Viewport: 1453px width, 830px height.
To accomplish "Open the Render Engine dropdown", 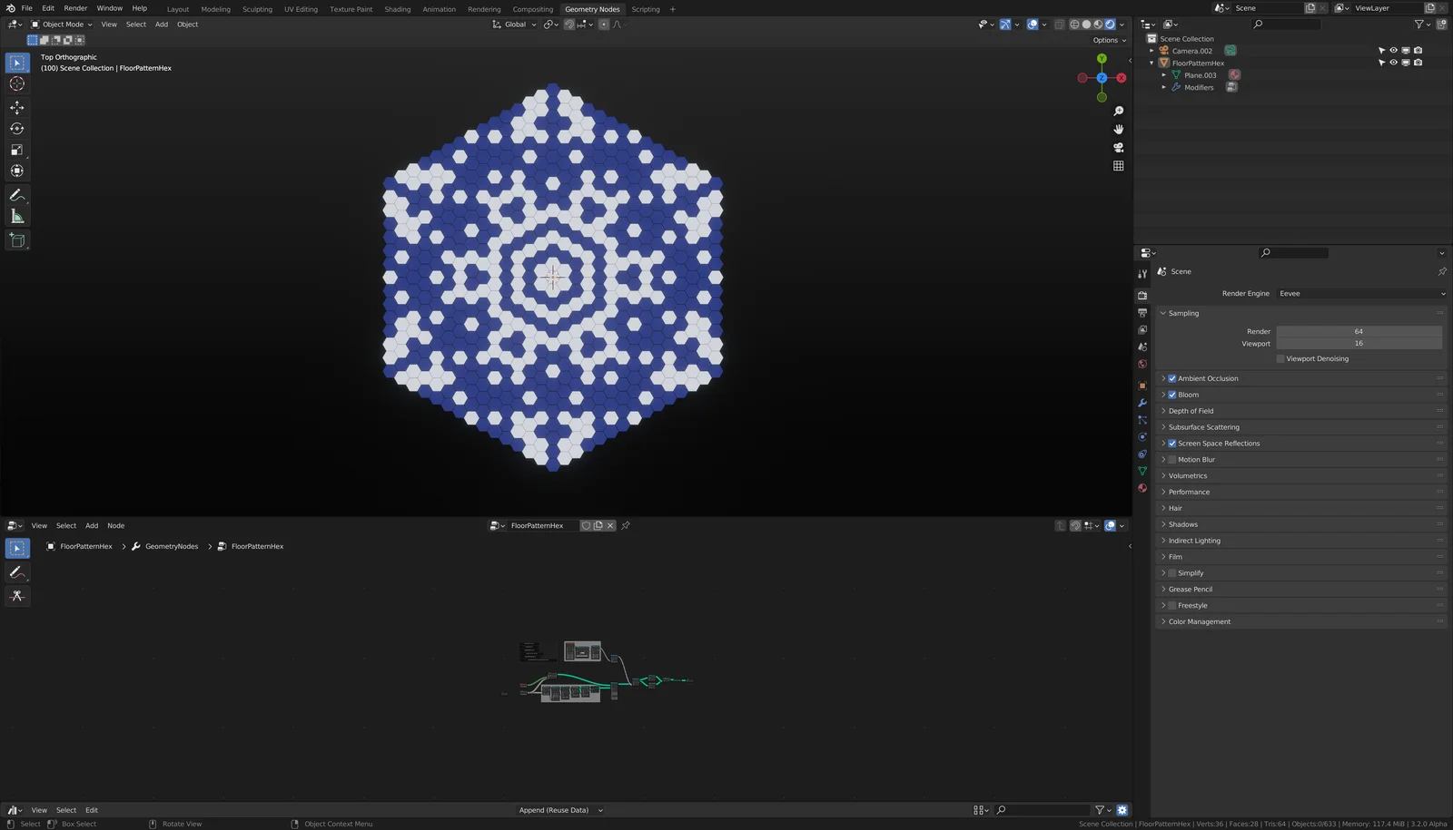I will [1359, 293].
